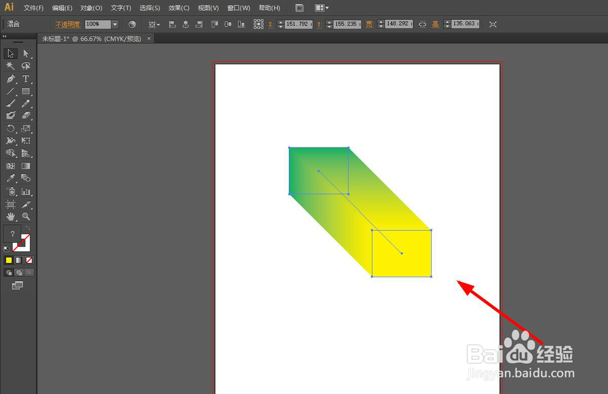This screenshot has height=394, width=608.
Task: Select the Hand tool
Action: point(10,216)
